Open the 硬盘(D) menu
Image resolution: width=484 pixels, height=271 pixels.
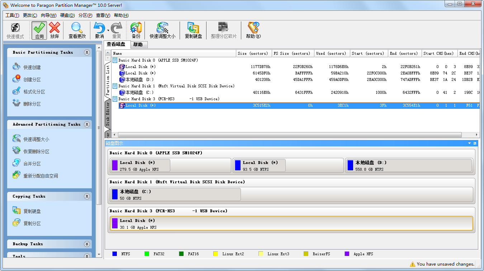click(x=67, y=15)
